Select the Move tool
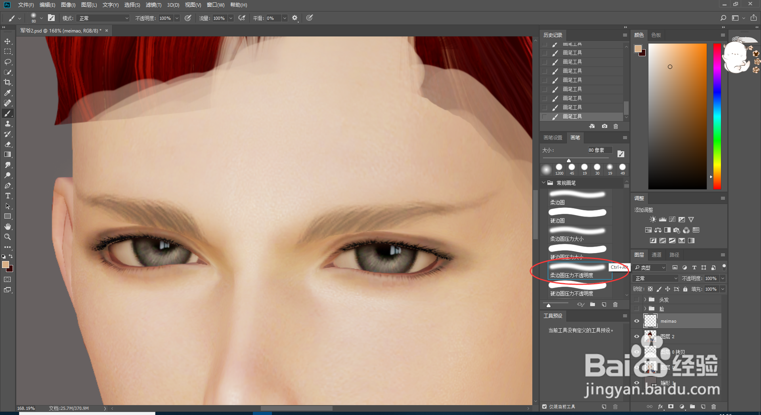The image size is (761, 415). 8,42
